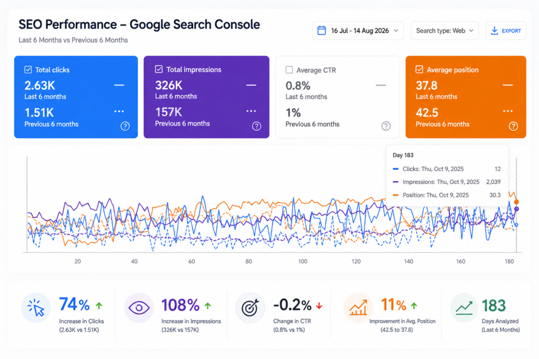Click help icon on Average CTR card
This screenshot has width=539, height=359.
point(386,126)
